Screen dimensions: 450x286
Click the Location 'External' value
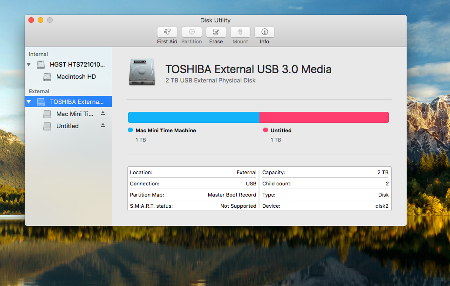246,172
